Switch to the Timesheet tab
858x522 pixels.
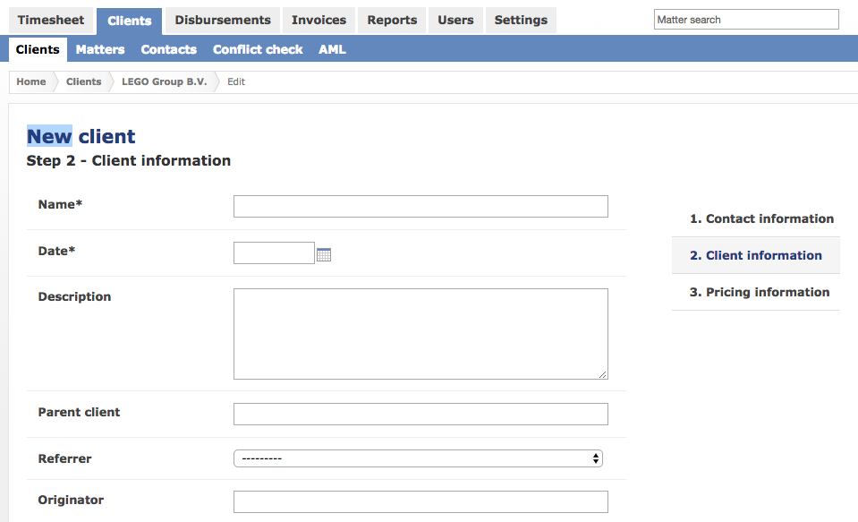[51, 21]
